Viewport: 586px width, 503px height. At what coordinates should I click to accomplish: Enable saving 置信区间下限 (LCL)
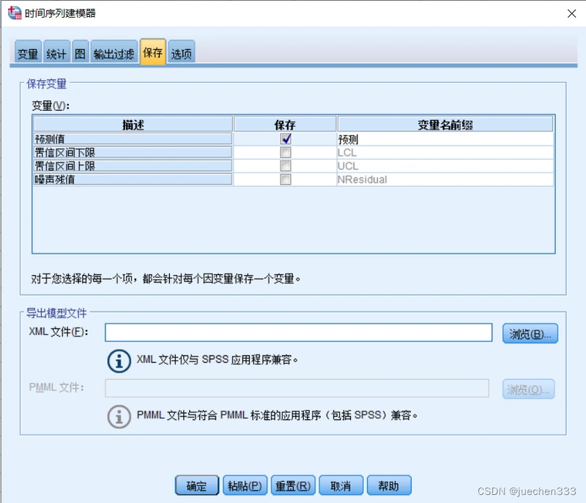(286, 153)
